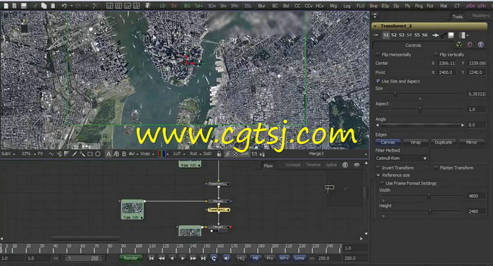The width and height of the screenshot is (493, 266).
Task: Click the Save composition floppy icon
Action: click(24, 6)
